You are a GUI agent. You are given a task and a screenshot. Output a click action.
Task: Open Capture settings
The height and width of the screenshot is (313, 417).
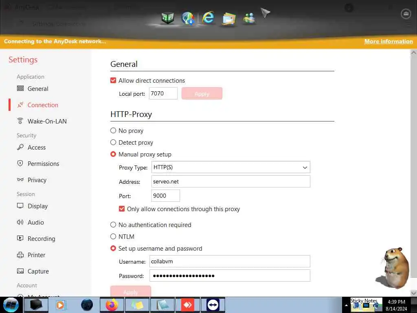coord(33,271)
